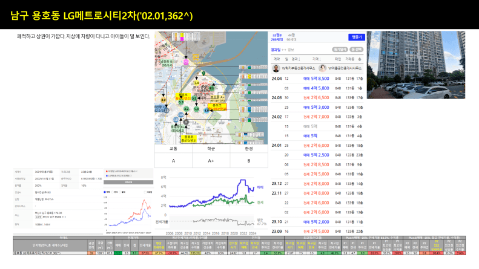Click the orange 8.0 marker on the map

(x=164, y=100)
